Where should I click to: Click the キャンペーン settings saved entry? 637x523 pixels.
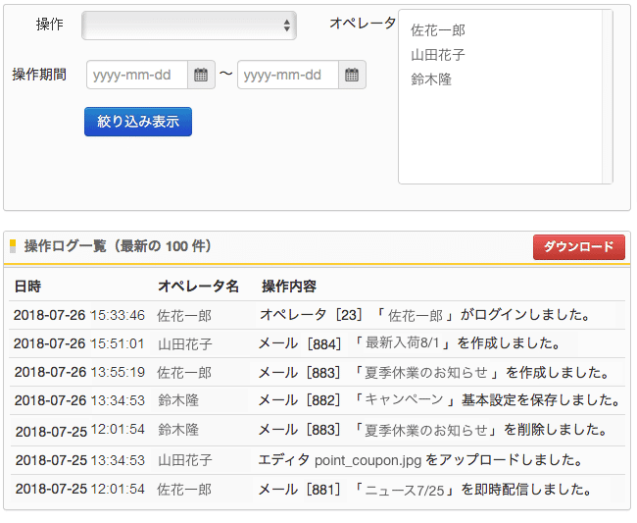click(438, 400)
